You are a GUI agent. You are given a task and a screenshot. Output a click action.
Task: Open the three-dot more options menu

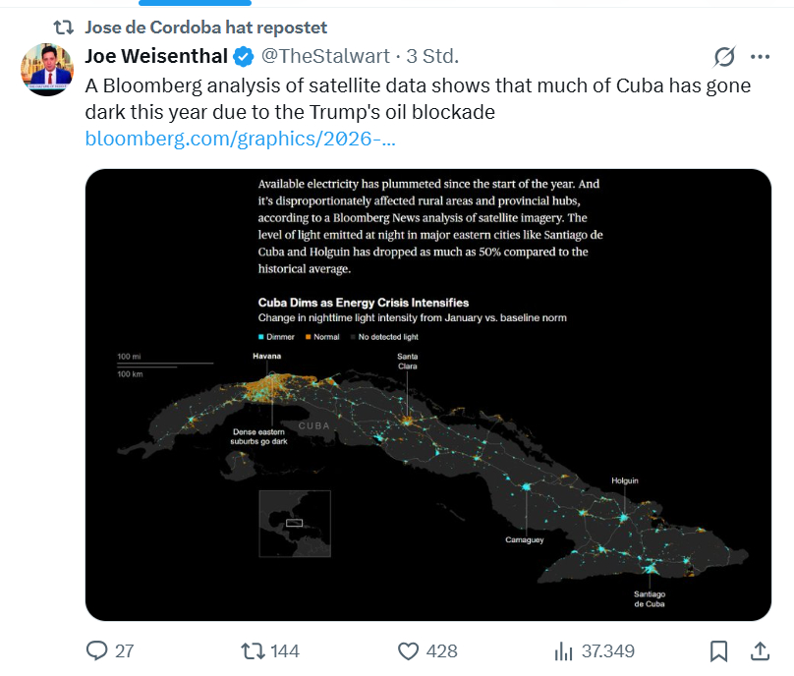pos(761,56)
